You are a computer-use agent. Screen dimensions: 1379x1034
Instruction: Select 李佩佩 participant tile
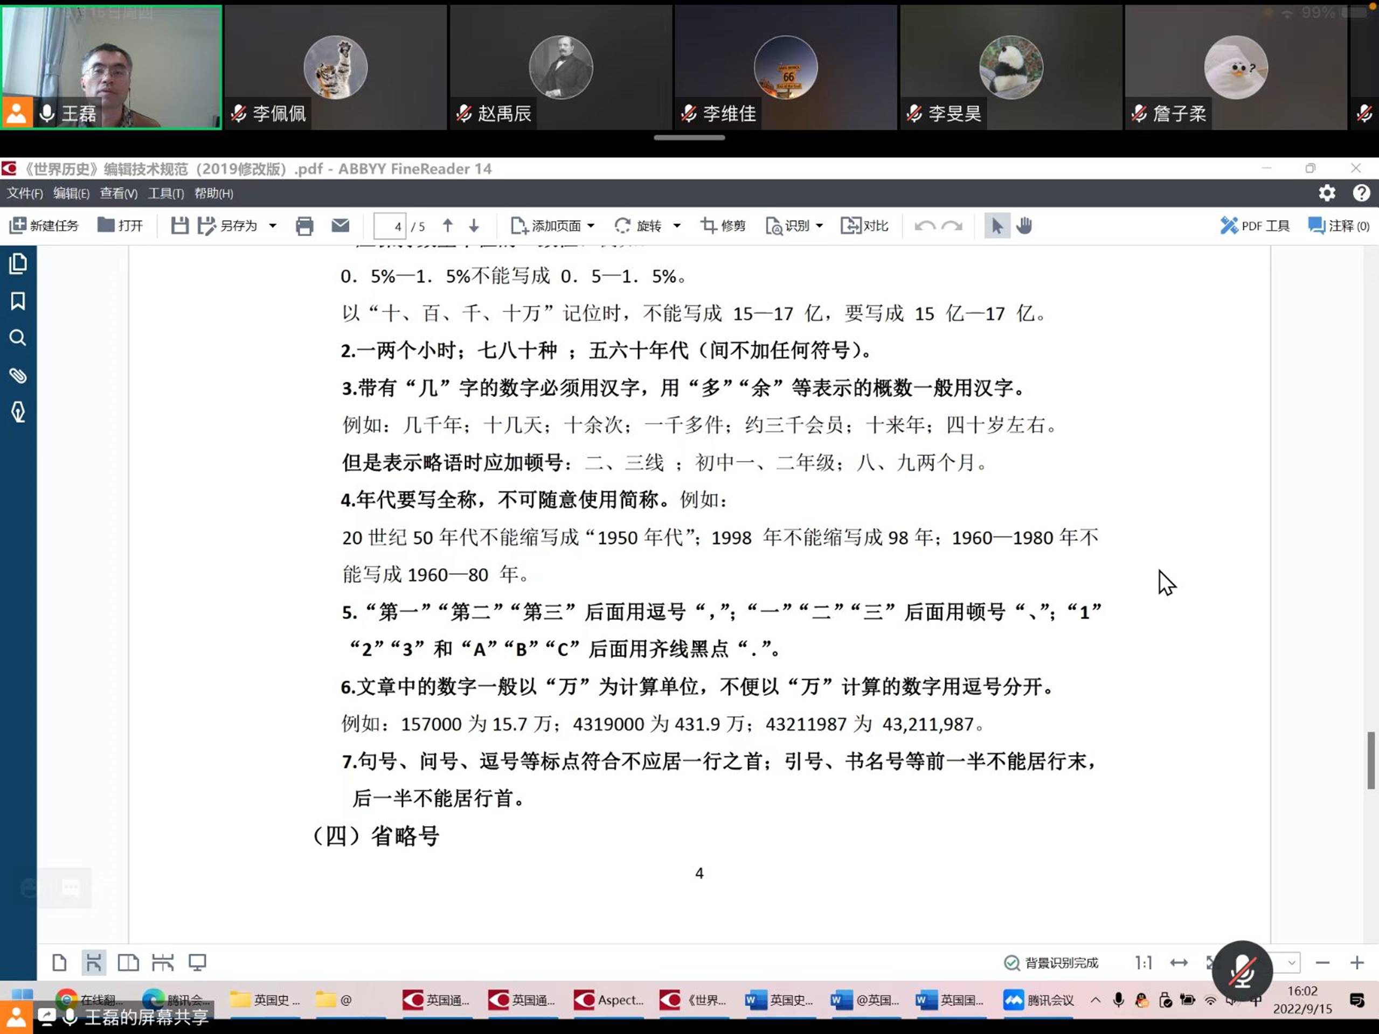pyautogui.click(x=335, y=67)
